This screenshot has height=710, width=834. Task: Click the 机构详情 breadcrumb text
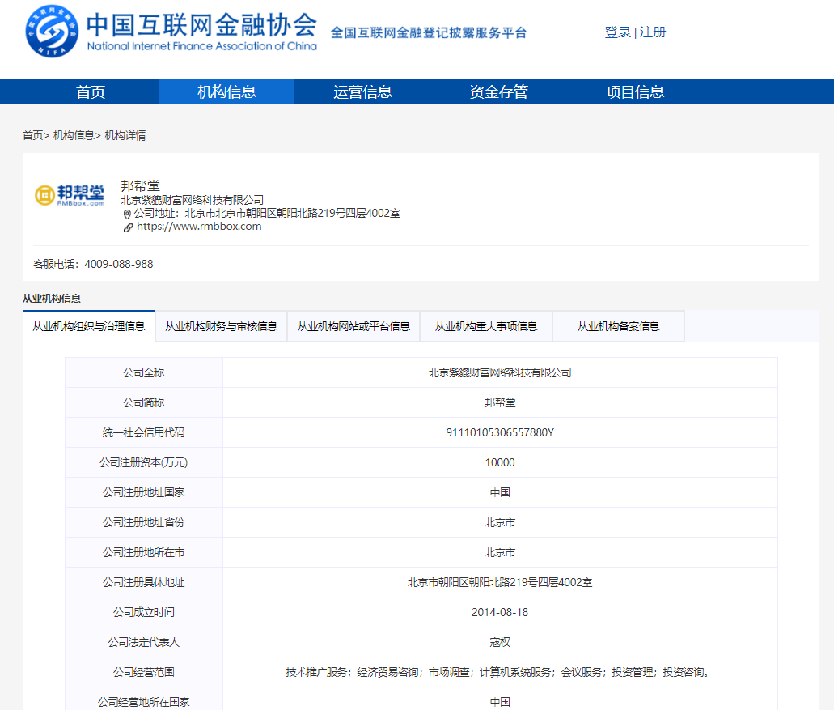[x=125, y=135]
